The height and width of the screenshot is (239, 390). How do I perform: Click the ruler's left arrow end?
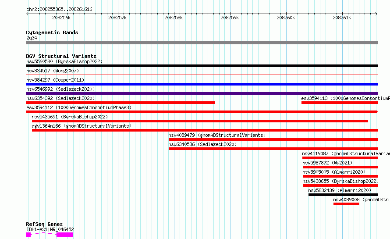(x=27, y=14)
